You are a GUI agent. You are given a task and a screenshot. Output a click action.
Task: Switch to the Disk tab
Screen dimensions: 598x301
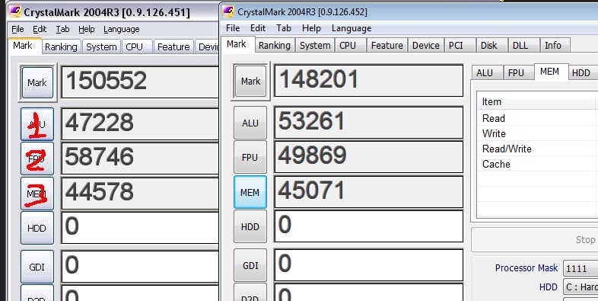point(488,46)
